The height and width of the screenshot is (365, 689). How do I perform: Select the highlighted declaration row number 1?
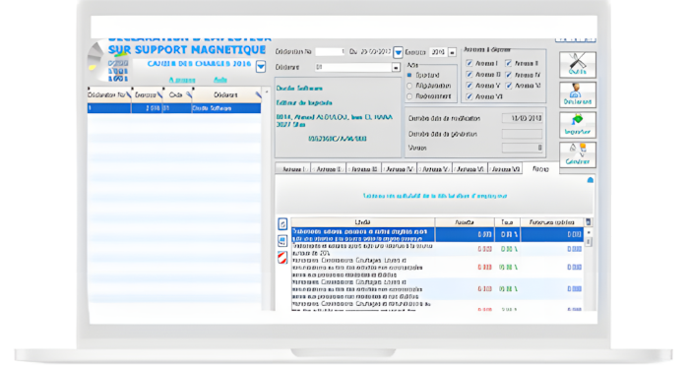pos(174,108)
